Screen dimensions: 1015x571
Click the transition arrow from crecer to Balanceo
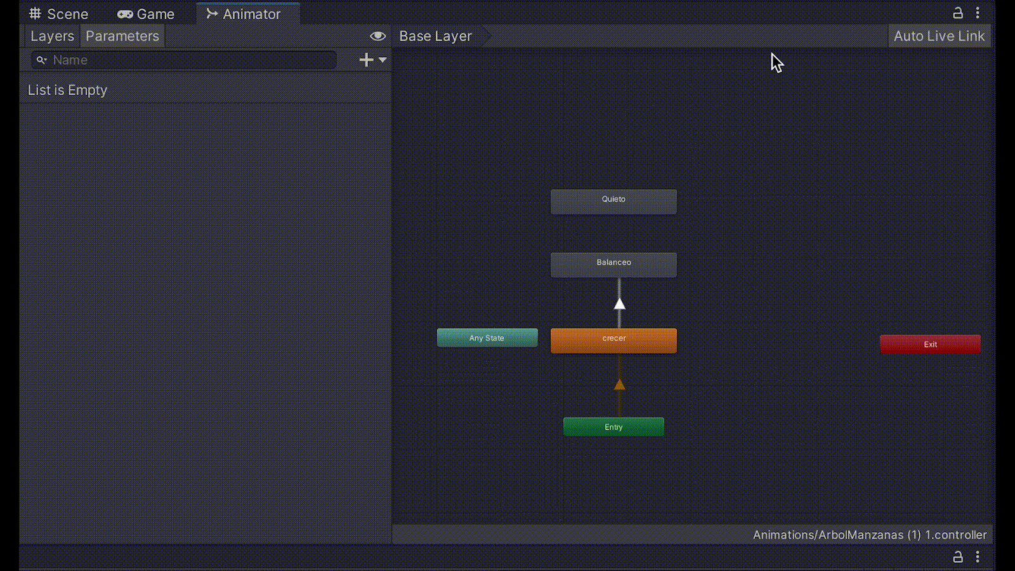point(620,304)
